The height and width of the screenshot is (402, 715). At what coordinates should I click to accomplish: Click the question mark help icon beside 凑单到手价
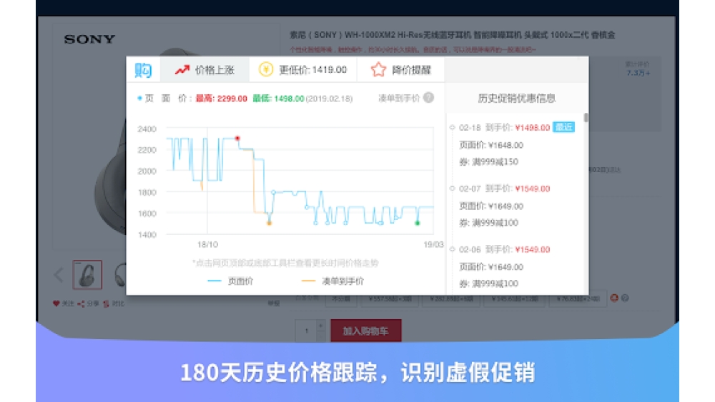coord(428,97)
